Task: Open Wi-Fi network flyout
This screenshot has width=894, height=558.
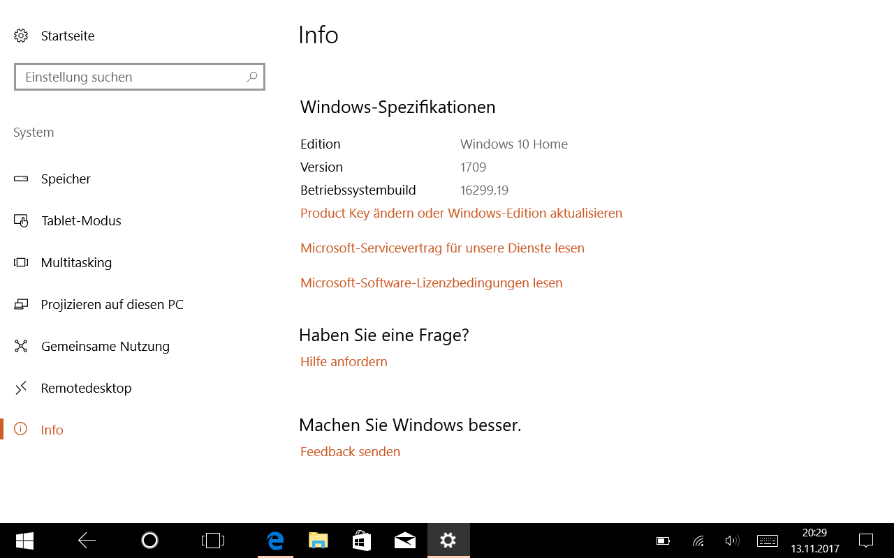Action: [698, 541]
